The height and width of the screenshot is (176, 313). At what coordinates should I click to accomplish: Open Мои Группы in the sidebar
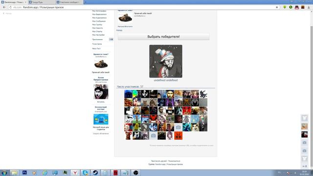point(97,24)
